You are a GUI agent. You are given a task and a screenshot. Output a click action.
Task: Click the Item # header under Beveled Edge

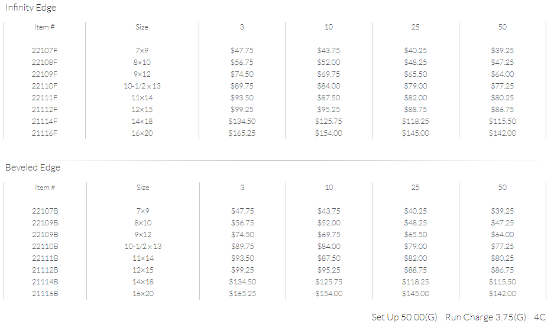(45, 188)
